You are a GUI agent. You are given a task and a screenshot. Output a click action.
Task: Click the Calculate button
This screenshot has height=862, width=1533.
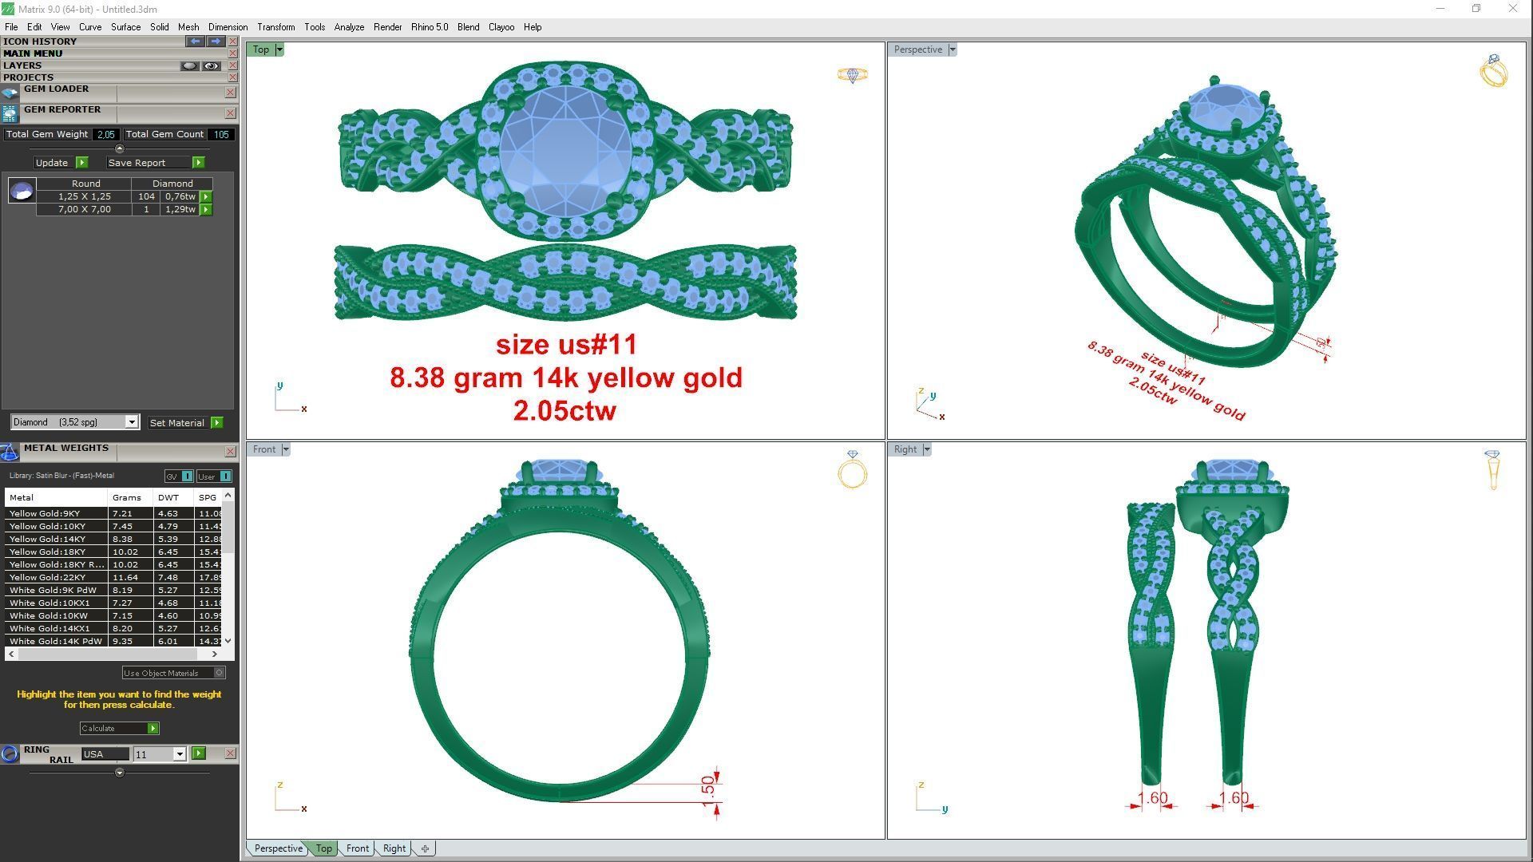(x=119, y=728)
